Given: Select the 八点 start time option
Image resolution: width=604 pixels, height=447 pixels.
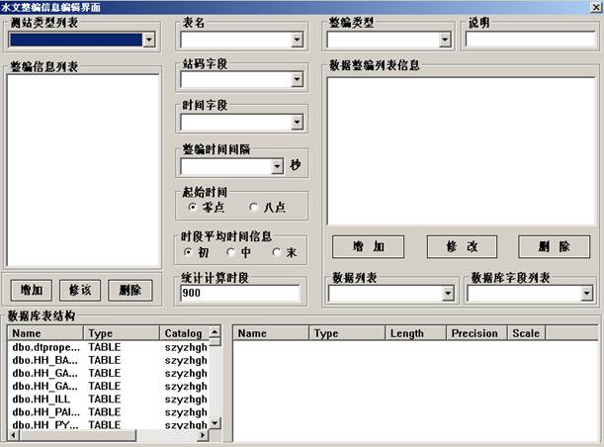Looking at the screenshot, I should coord(254,208).
